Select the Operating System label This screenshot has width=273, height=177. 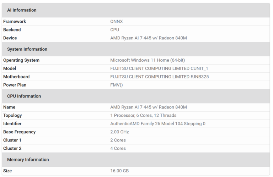point(21,60)
